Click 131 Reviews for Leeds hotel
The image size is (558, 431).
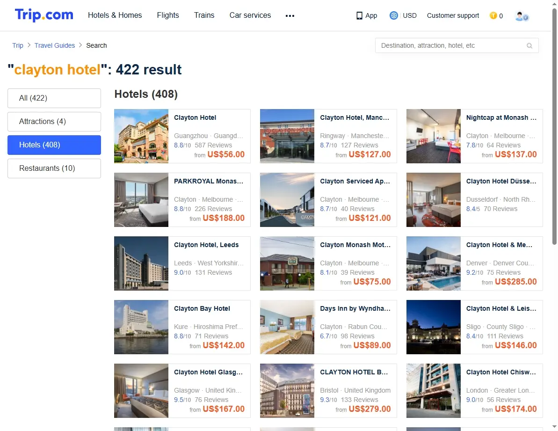pyautogui.click(x=213, y=273)
